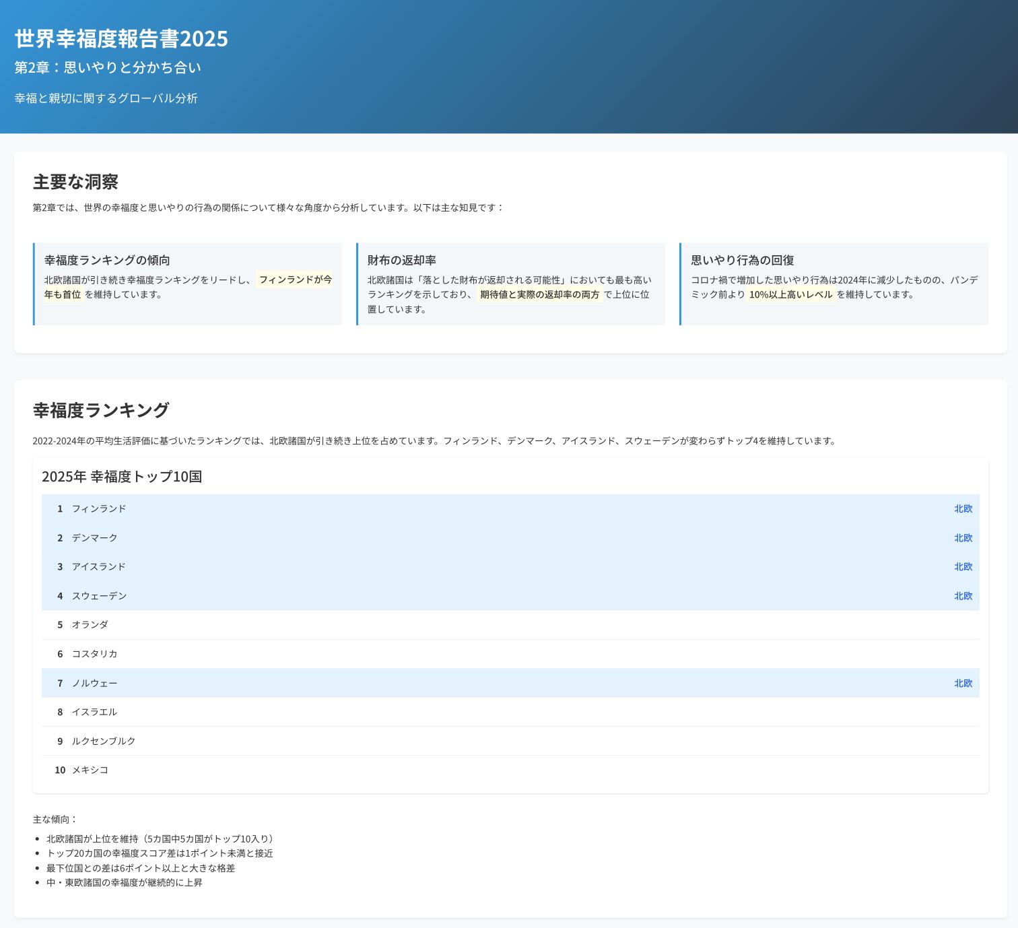
Task: Click highlighted text フィンランドが今年も首位
Action: [189, 287]
